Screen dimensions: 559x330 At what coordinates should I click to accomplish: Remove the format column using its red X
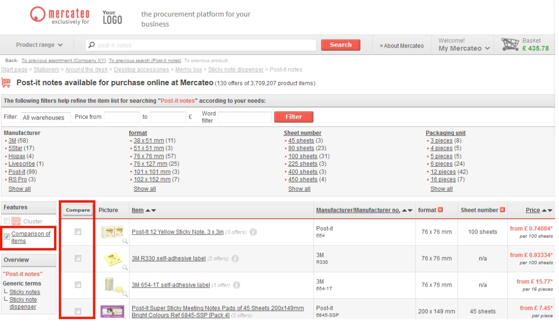pos(441,210)
